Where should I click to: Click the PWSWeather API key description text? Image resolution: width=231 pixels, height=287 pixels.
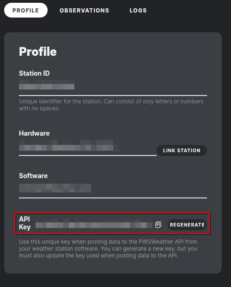click(x=108, y=249)
